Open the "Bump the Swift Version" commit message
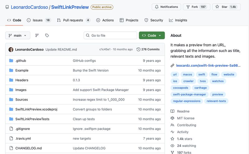249x154 pixels. [x=91, y=70]
